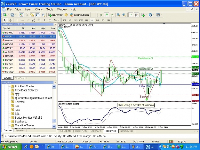Switch chart to Bar Chart icon
The width and height of the screenshot is (200, 150).
coord(101,15)
